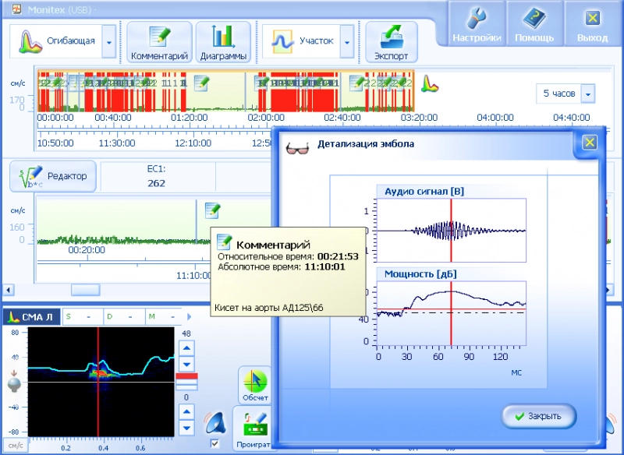Click the speaker sound icon

point(215,423)
